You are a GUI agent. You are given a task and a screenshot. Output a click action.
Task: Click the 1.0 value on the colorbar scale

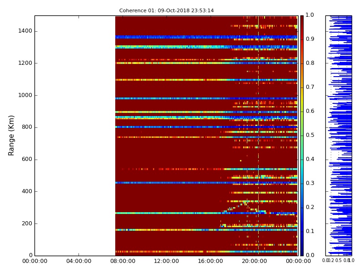click(x=310, y=15)
